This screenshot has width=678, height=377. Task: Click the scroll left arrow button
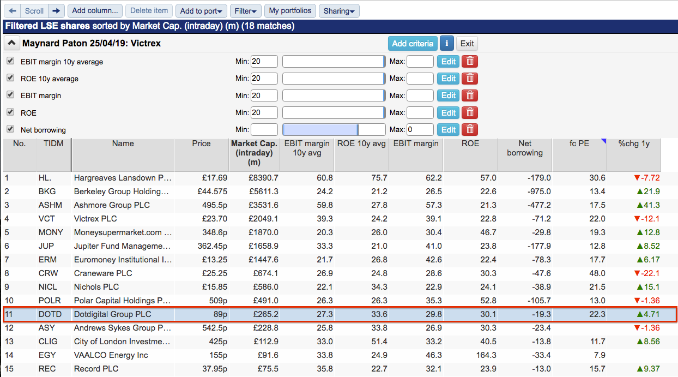[x=13, y=10]
